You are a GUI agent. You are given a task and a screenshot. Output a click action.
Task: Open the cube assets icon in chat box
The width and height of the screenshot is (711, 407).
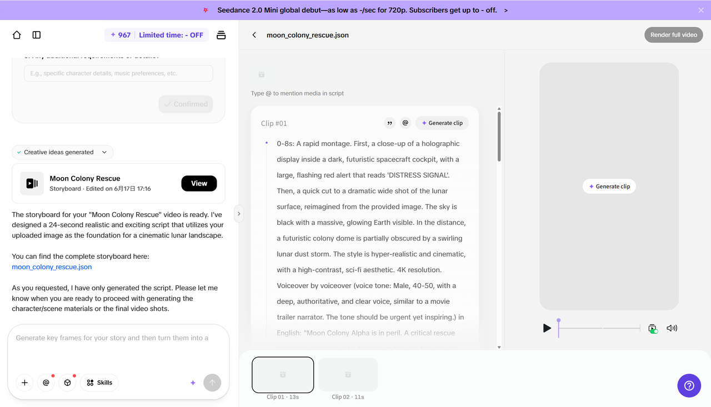click(67, 383)
